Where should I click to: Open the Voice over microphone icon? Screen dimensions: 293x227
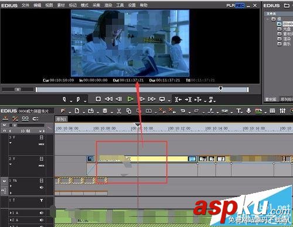click(x=248, y=111)
